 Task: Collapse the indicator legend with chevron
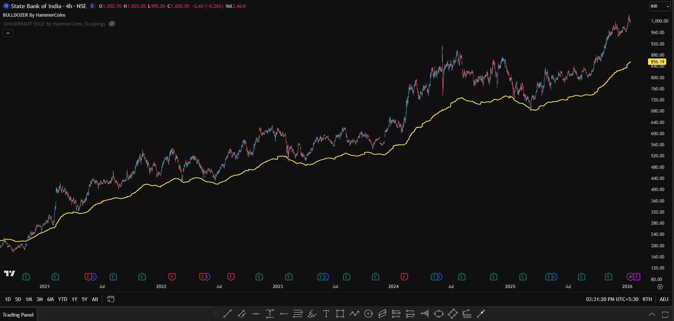click(x=8, y=33)
